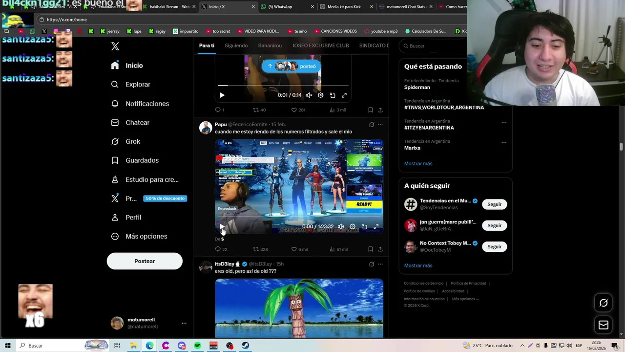The width and height of the screenshot is (625, 352).
Task: Enter fullscreen on the 0:14 video
Action: [x=344, y=95]
